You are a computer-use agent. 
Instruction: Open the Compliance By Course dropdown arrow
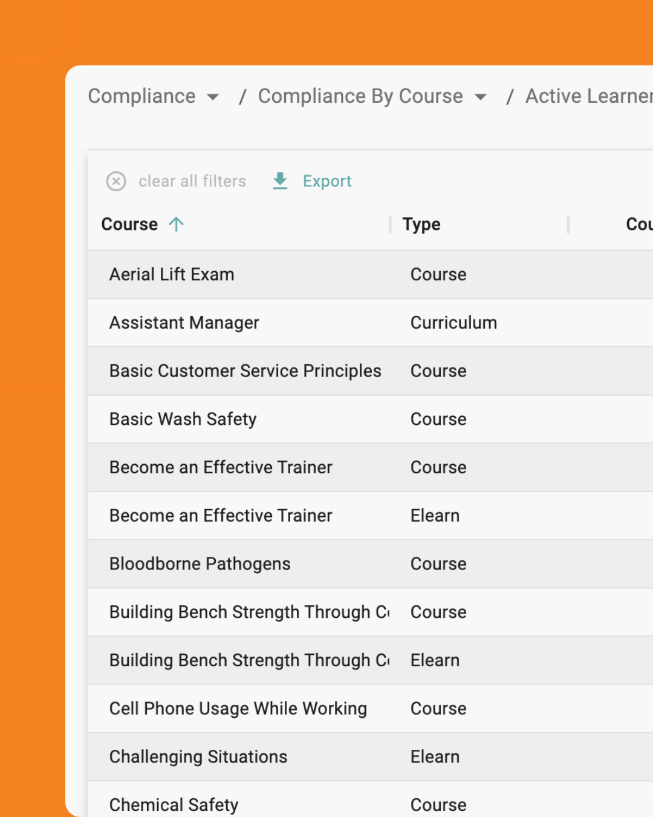click(481, 97)
